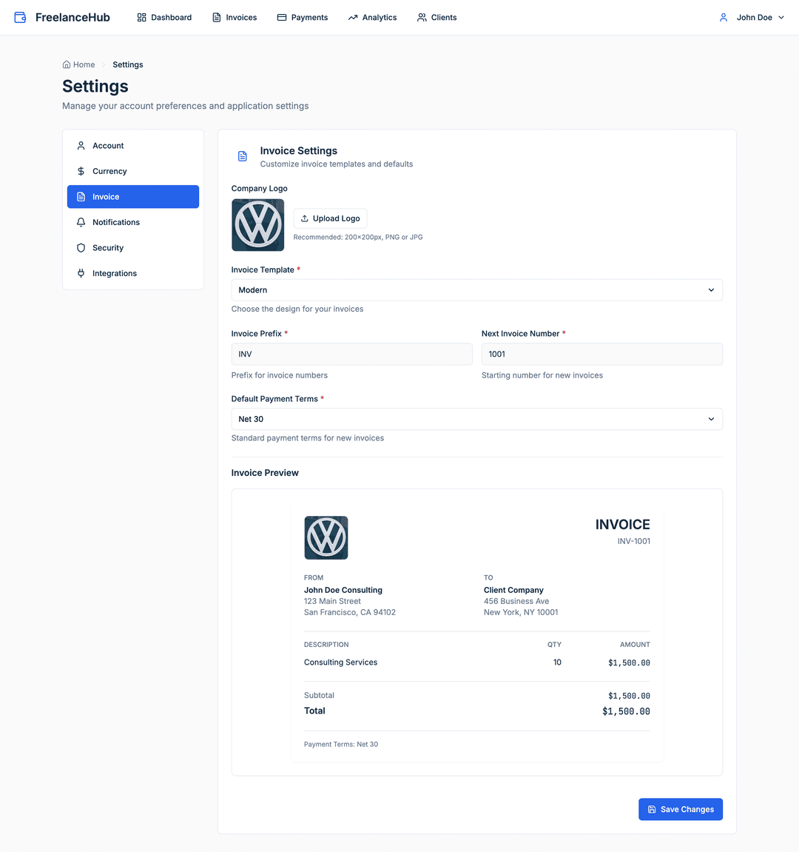Click the Save Changes button
This screenshot has height=852, width=799.
pos(680,809)
